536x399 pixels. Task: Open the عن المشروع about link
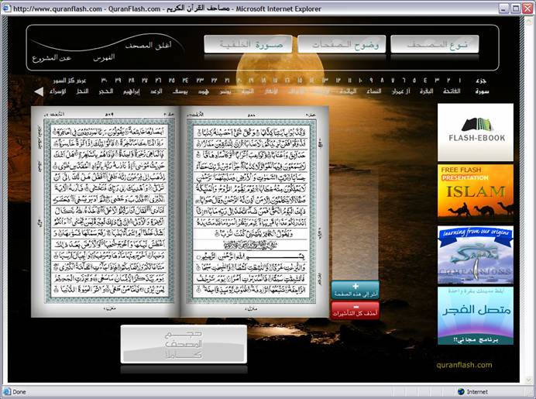coord(52,58)
